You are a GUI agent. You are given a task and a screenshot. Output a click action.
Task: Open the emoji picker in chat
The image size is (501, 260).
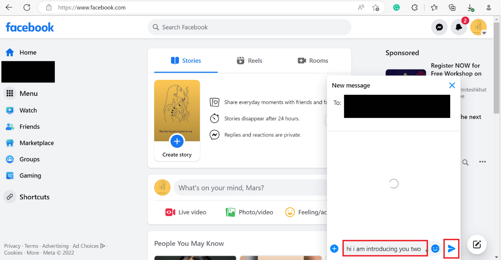435,249
